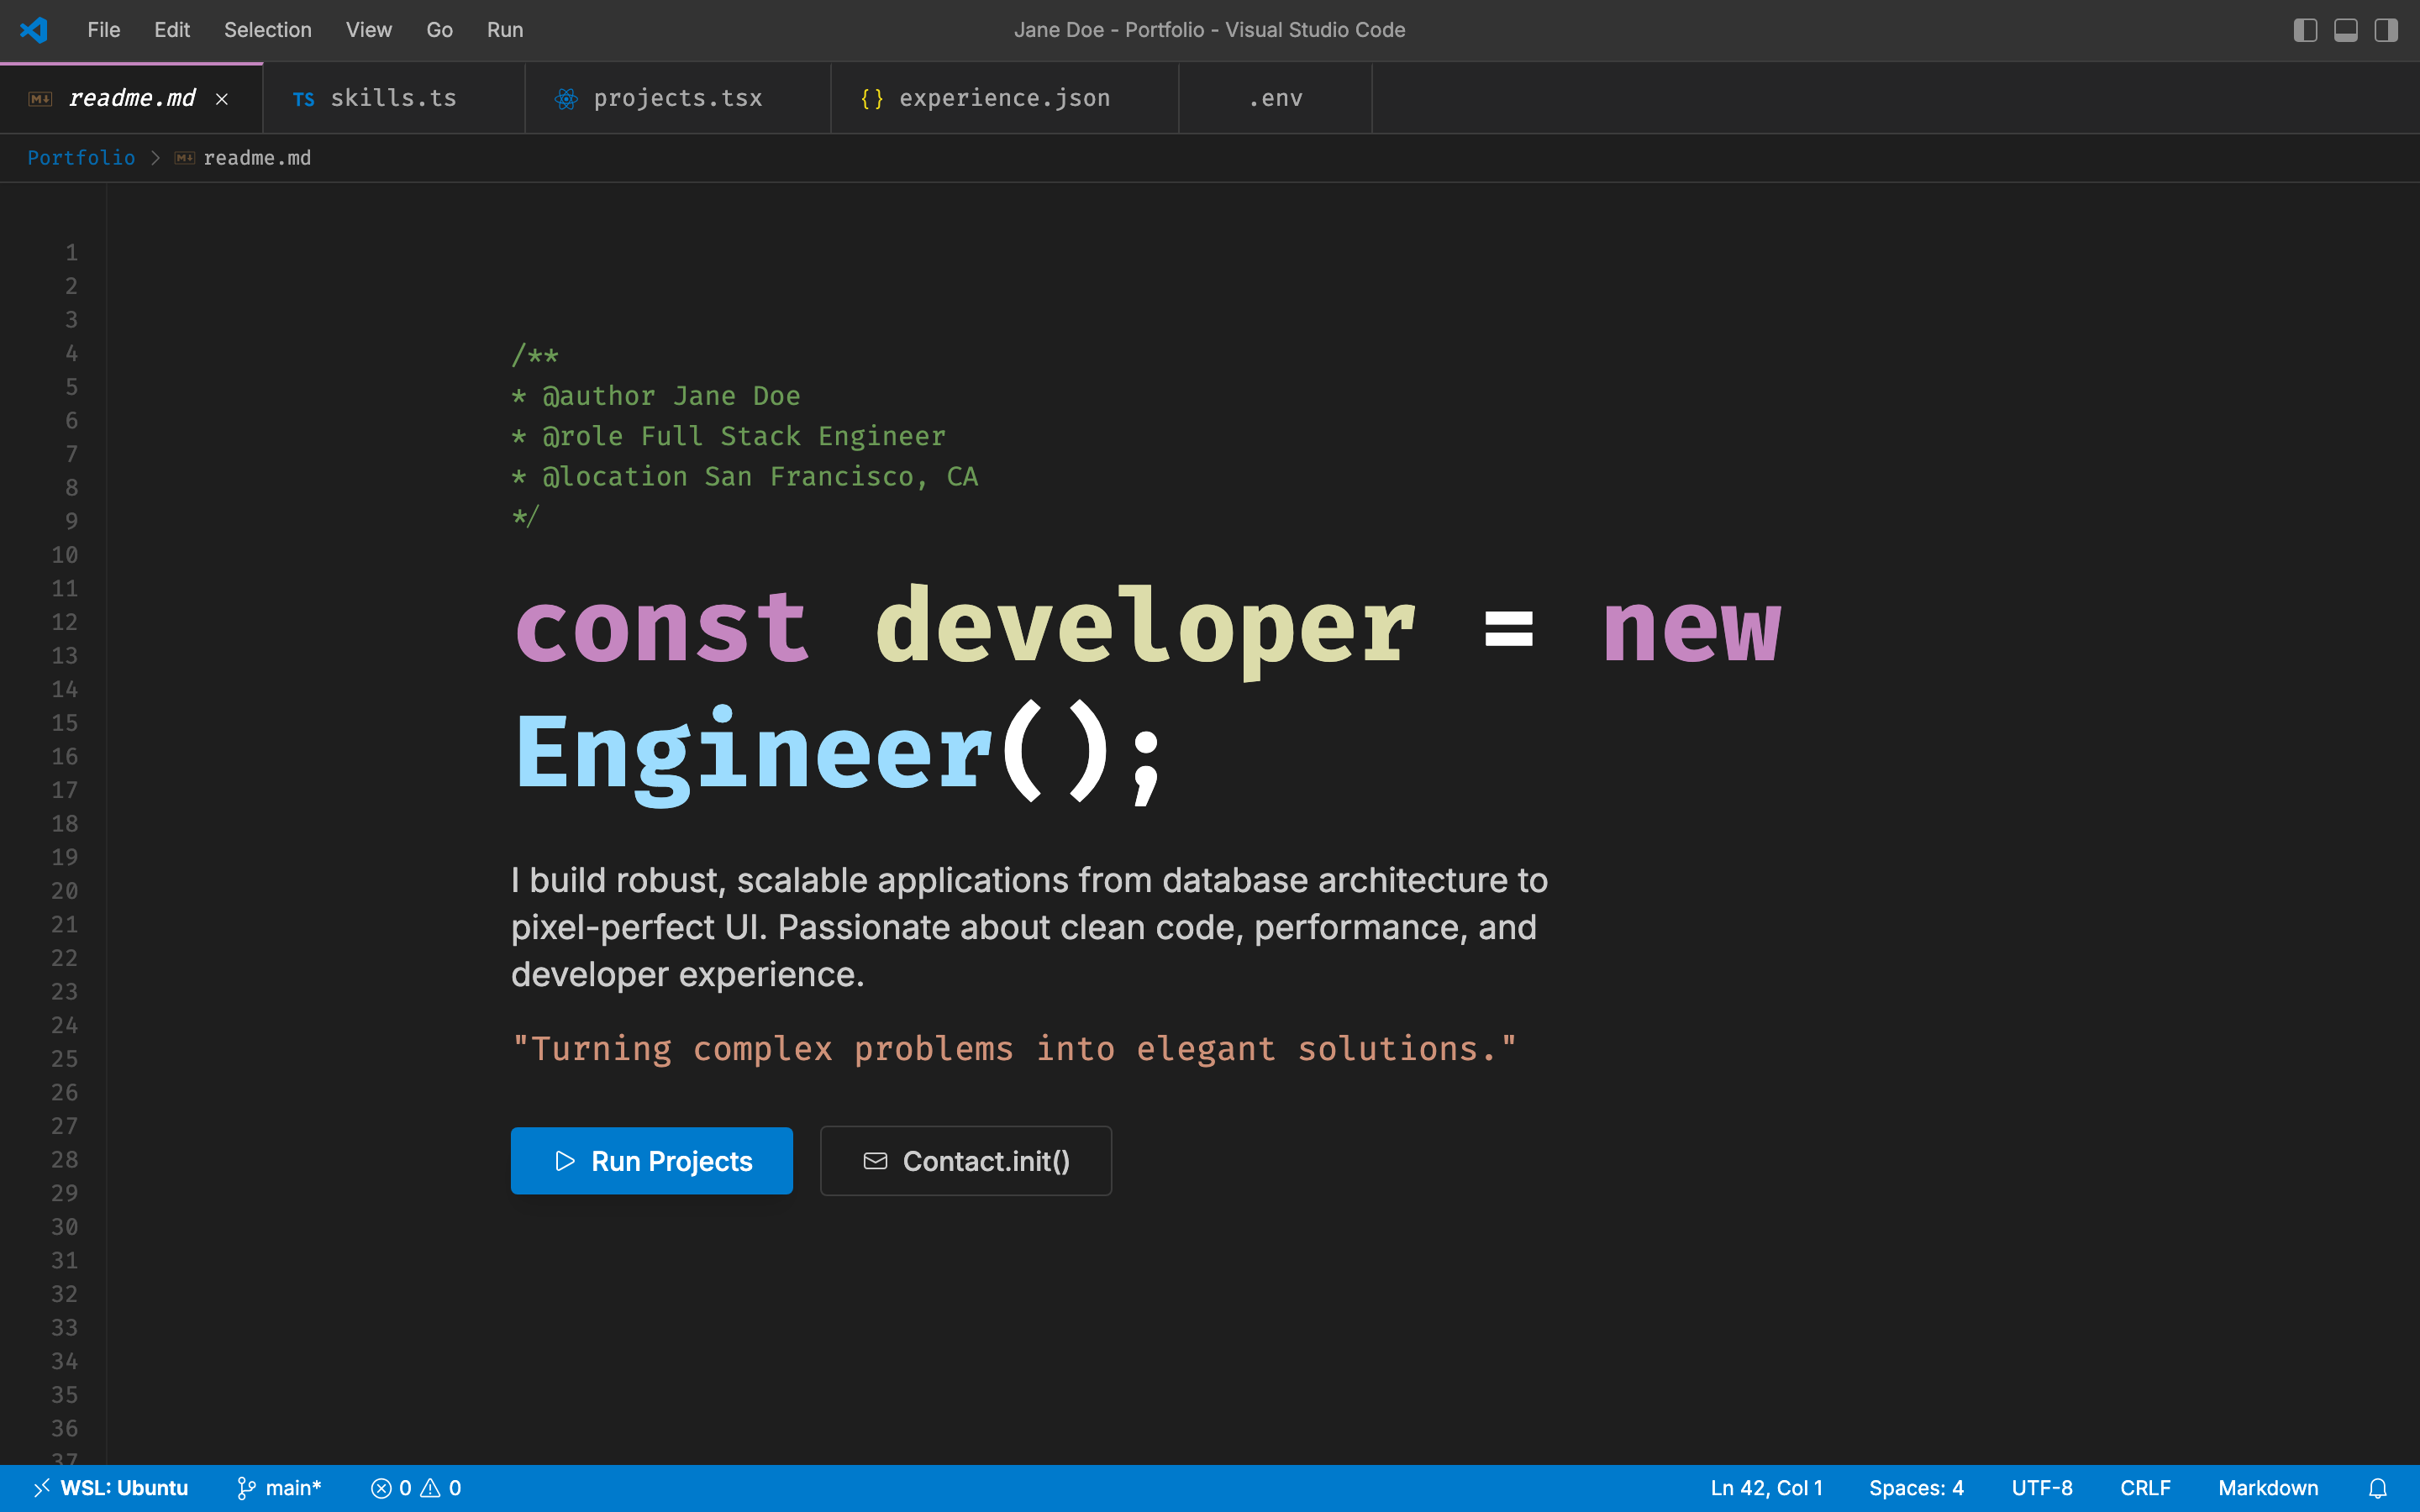Click the React icon on projects.tsx tab

(567, 99)
